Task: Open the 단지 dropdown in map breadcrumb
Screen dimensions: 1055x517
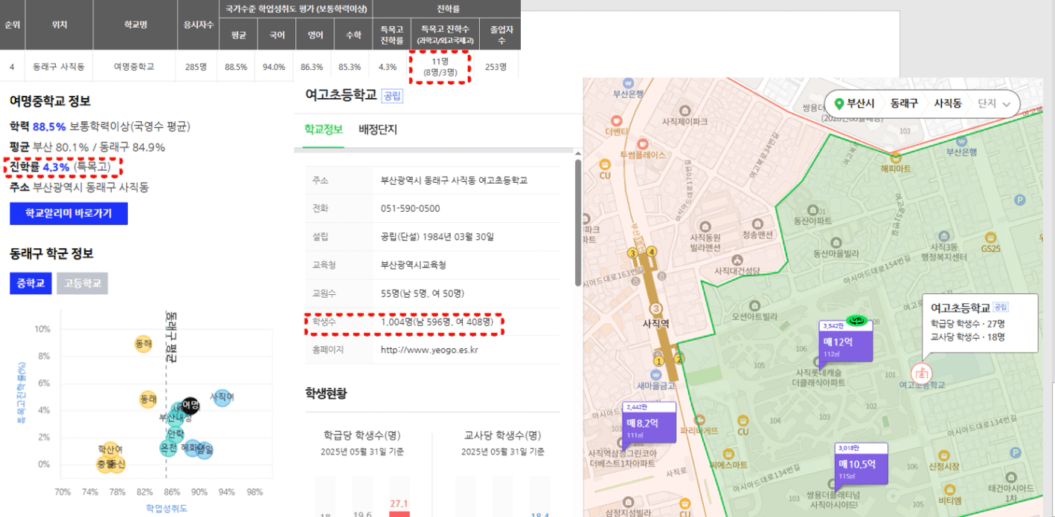Action: point(995,103)
